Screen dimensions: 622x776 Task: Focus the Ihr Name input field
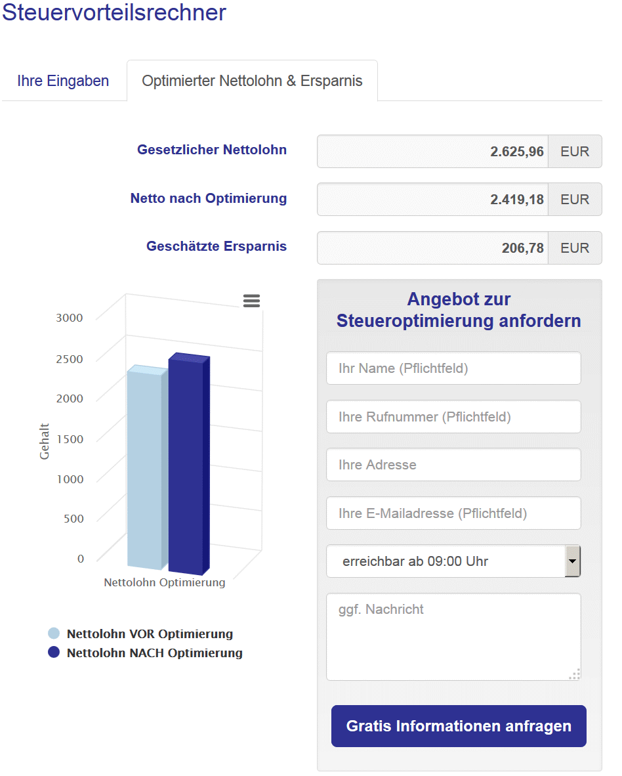pos(453,368)
